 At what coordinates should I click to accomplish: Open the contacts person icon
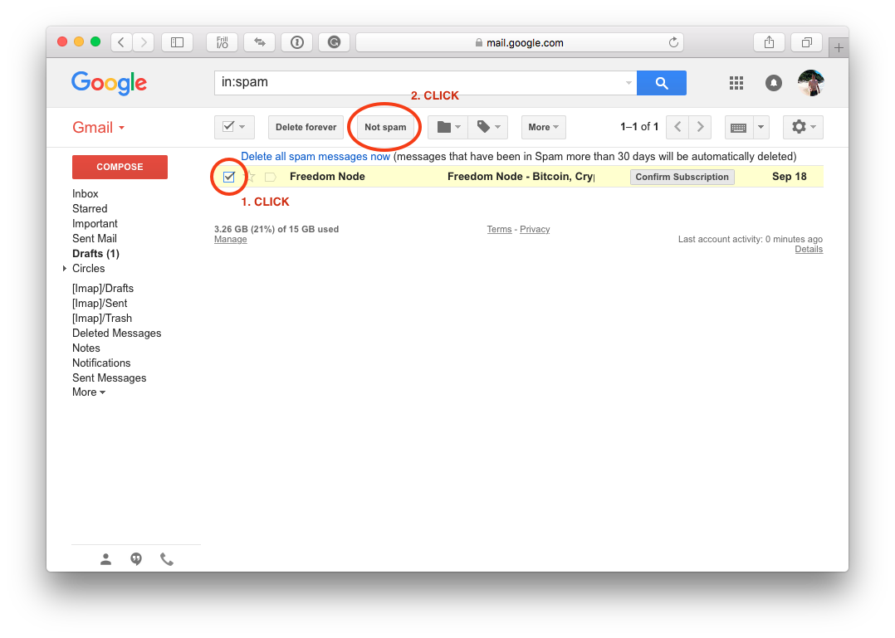pyautogui.click(x=105, y=559)
